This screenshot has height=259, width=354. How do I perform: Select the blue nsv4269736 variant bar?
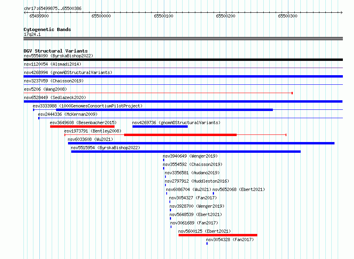[x=160, y=127]
